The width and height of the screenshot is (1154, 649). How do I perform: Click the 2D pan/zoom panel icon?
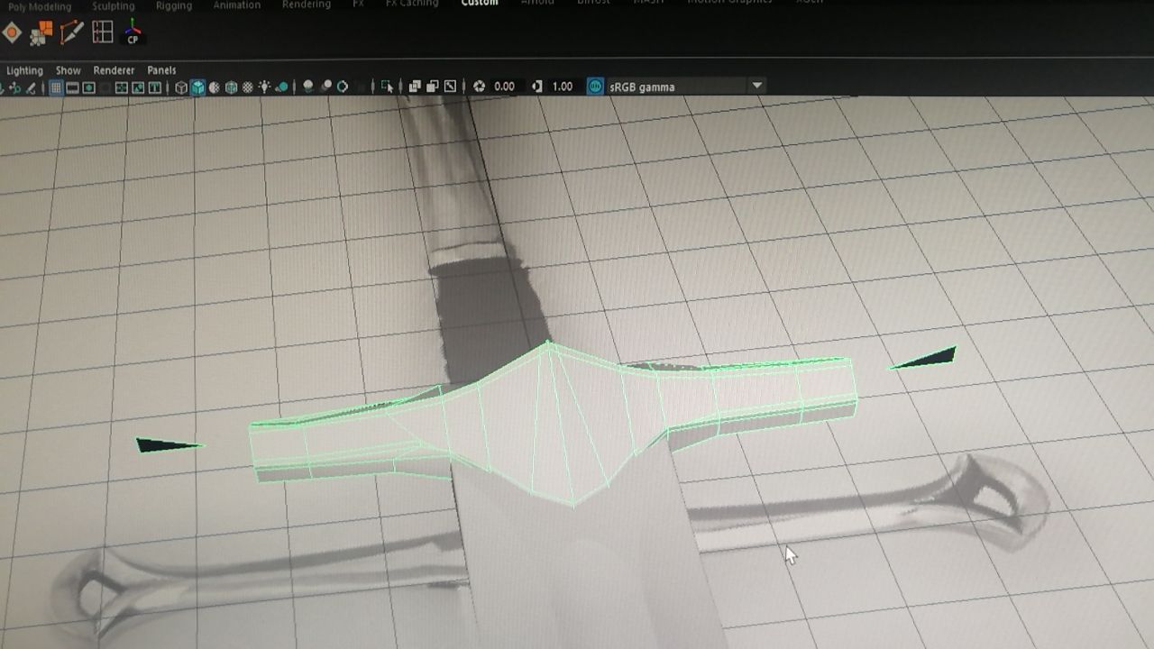coord(14,87)
